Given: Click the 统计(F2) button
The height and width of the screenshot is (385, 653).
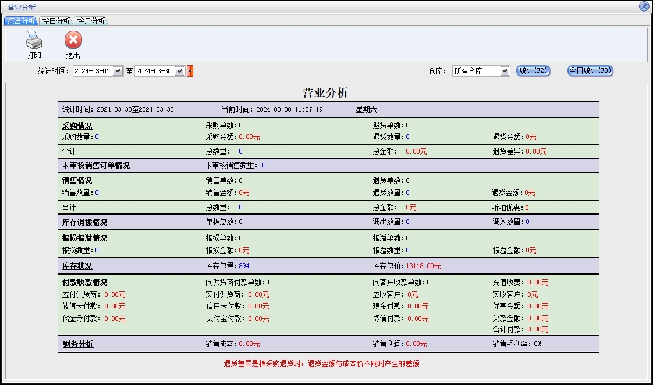Looking at the screenshot, I should pyautogui.click(x=533, y=70).
